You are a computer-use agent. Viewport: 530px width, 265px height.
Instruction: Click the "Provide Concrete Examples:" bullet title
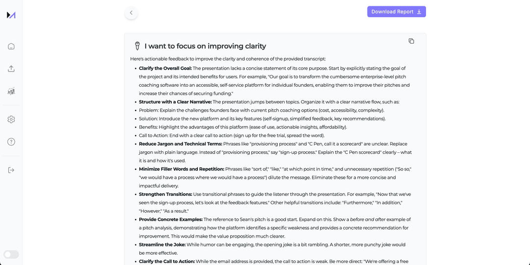(171, 219)
